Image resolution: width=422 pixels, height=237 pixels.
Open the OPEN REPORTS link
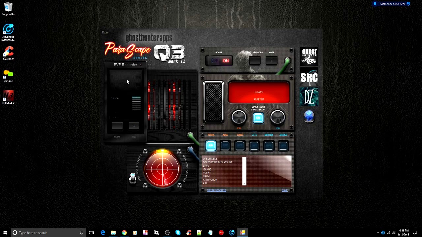[216, 190]
